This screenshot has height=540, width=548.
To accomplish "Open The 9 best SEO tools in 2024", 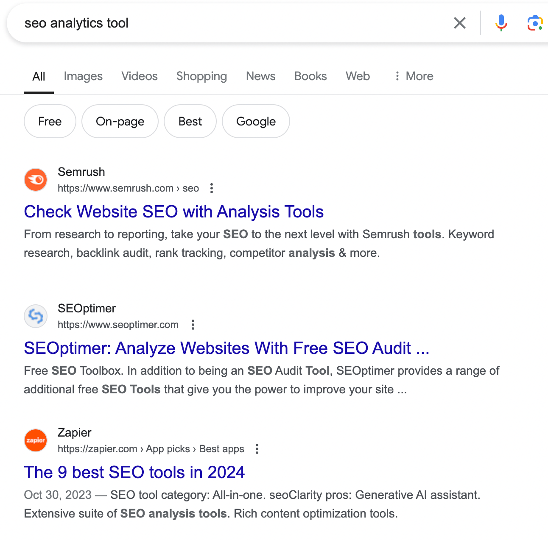I will [x=134, y=472].
